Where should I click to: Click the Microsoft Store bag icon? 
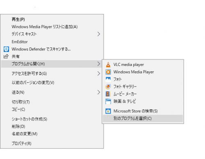point(108,111)
